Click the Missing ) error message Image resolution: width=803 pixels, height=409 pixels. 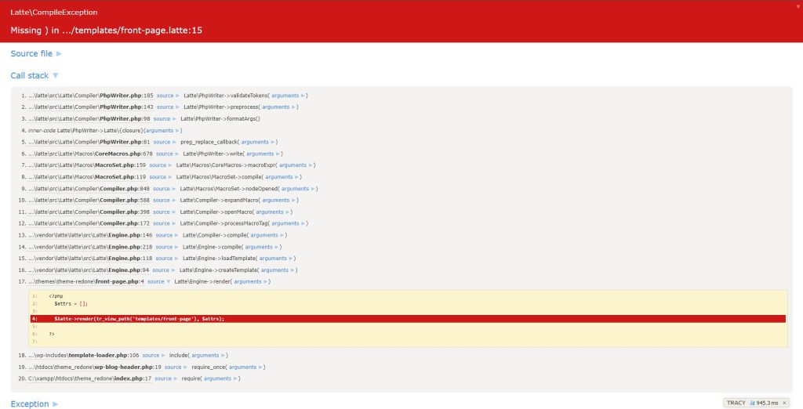click(x=106, y=31)
